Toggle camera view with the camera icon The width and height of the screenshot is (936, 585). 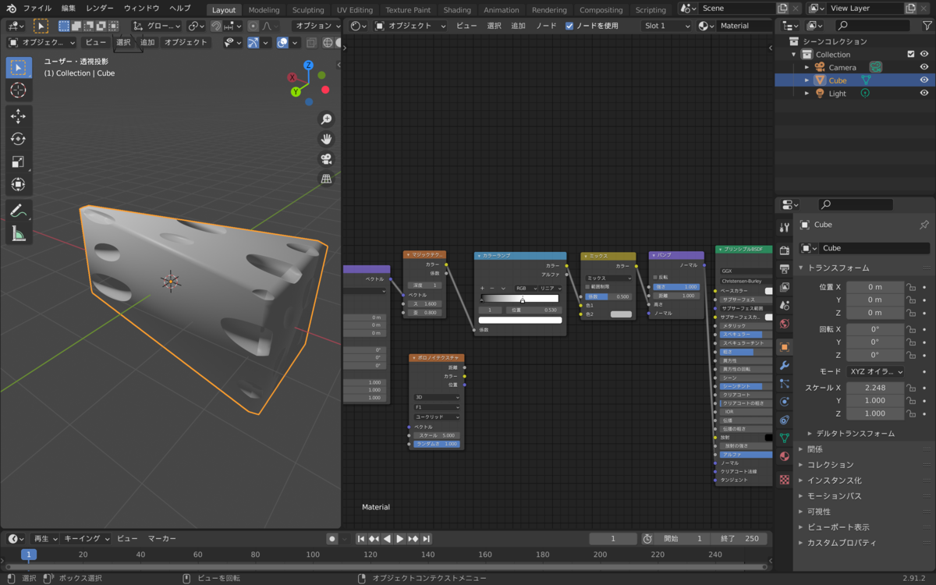327,159
